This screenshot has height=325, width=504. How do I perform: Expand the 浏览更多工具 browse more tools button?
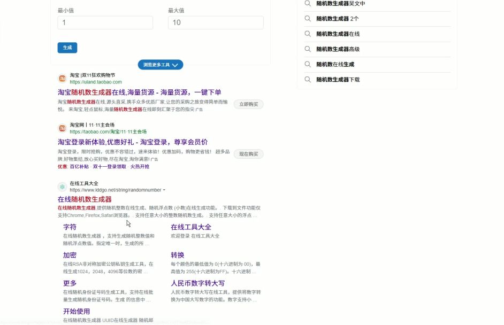point(161,65)
